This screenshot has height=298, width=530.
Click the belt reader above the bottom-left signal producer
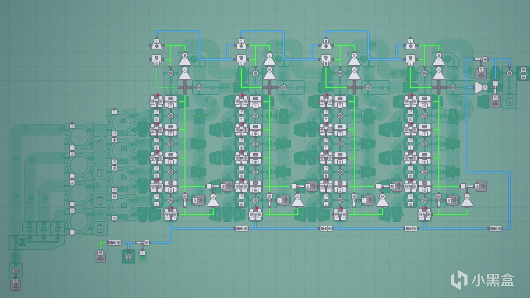[x=16, y=271]
